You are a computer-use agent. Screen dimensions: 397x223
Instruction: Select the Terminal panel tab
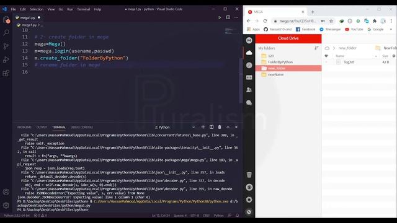[x=59, y=127]
